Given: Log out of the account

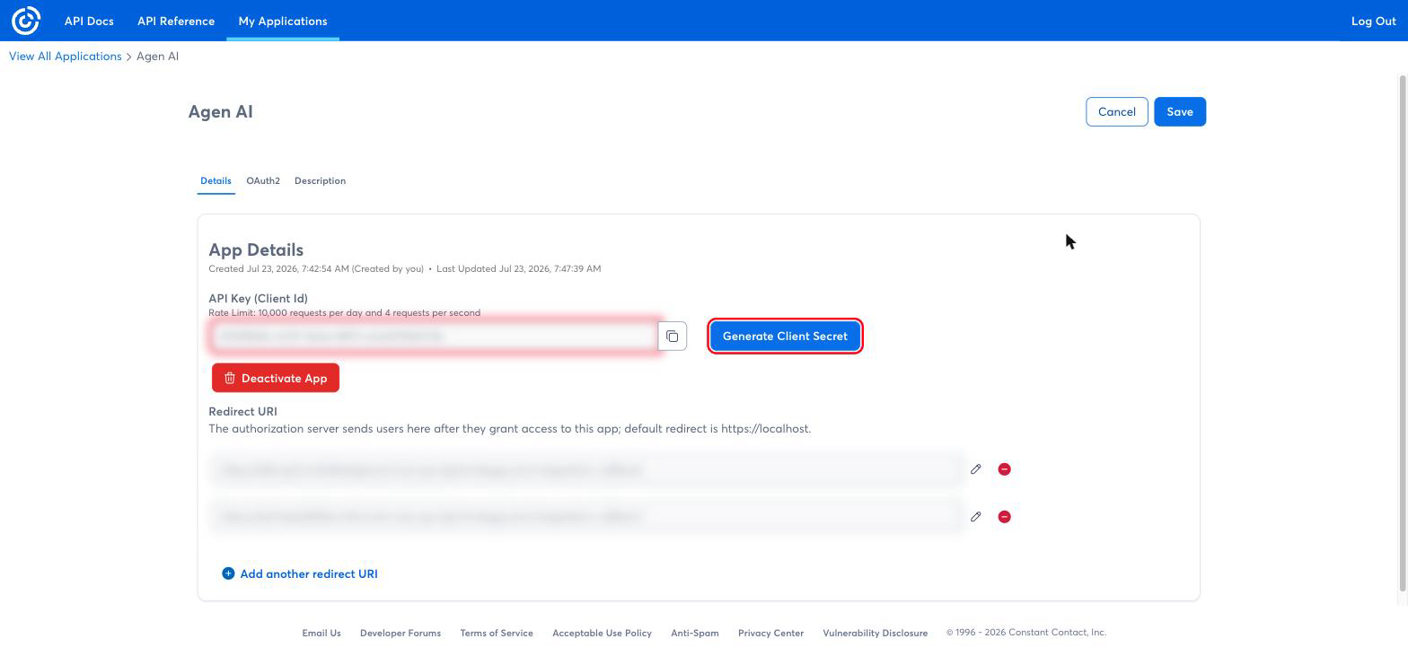Looking at the screenshot, I should tap(1373, 21).
